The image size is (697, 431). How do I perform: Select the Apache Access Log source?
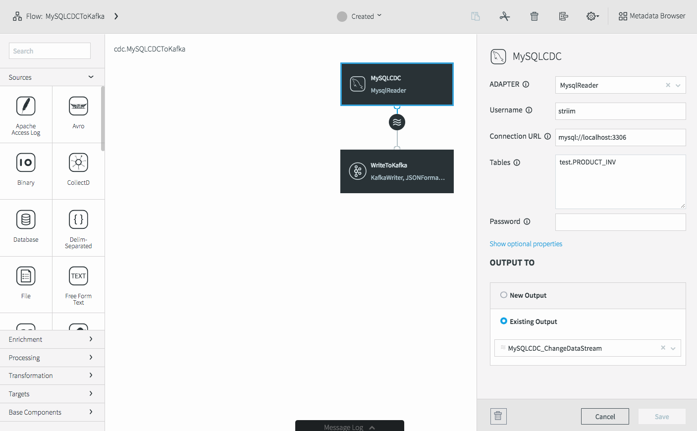(x=26, y=115)
